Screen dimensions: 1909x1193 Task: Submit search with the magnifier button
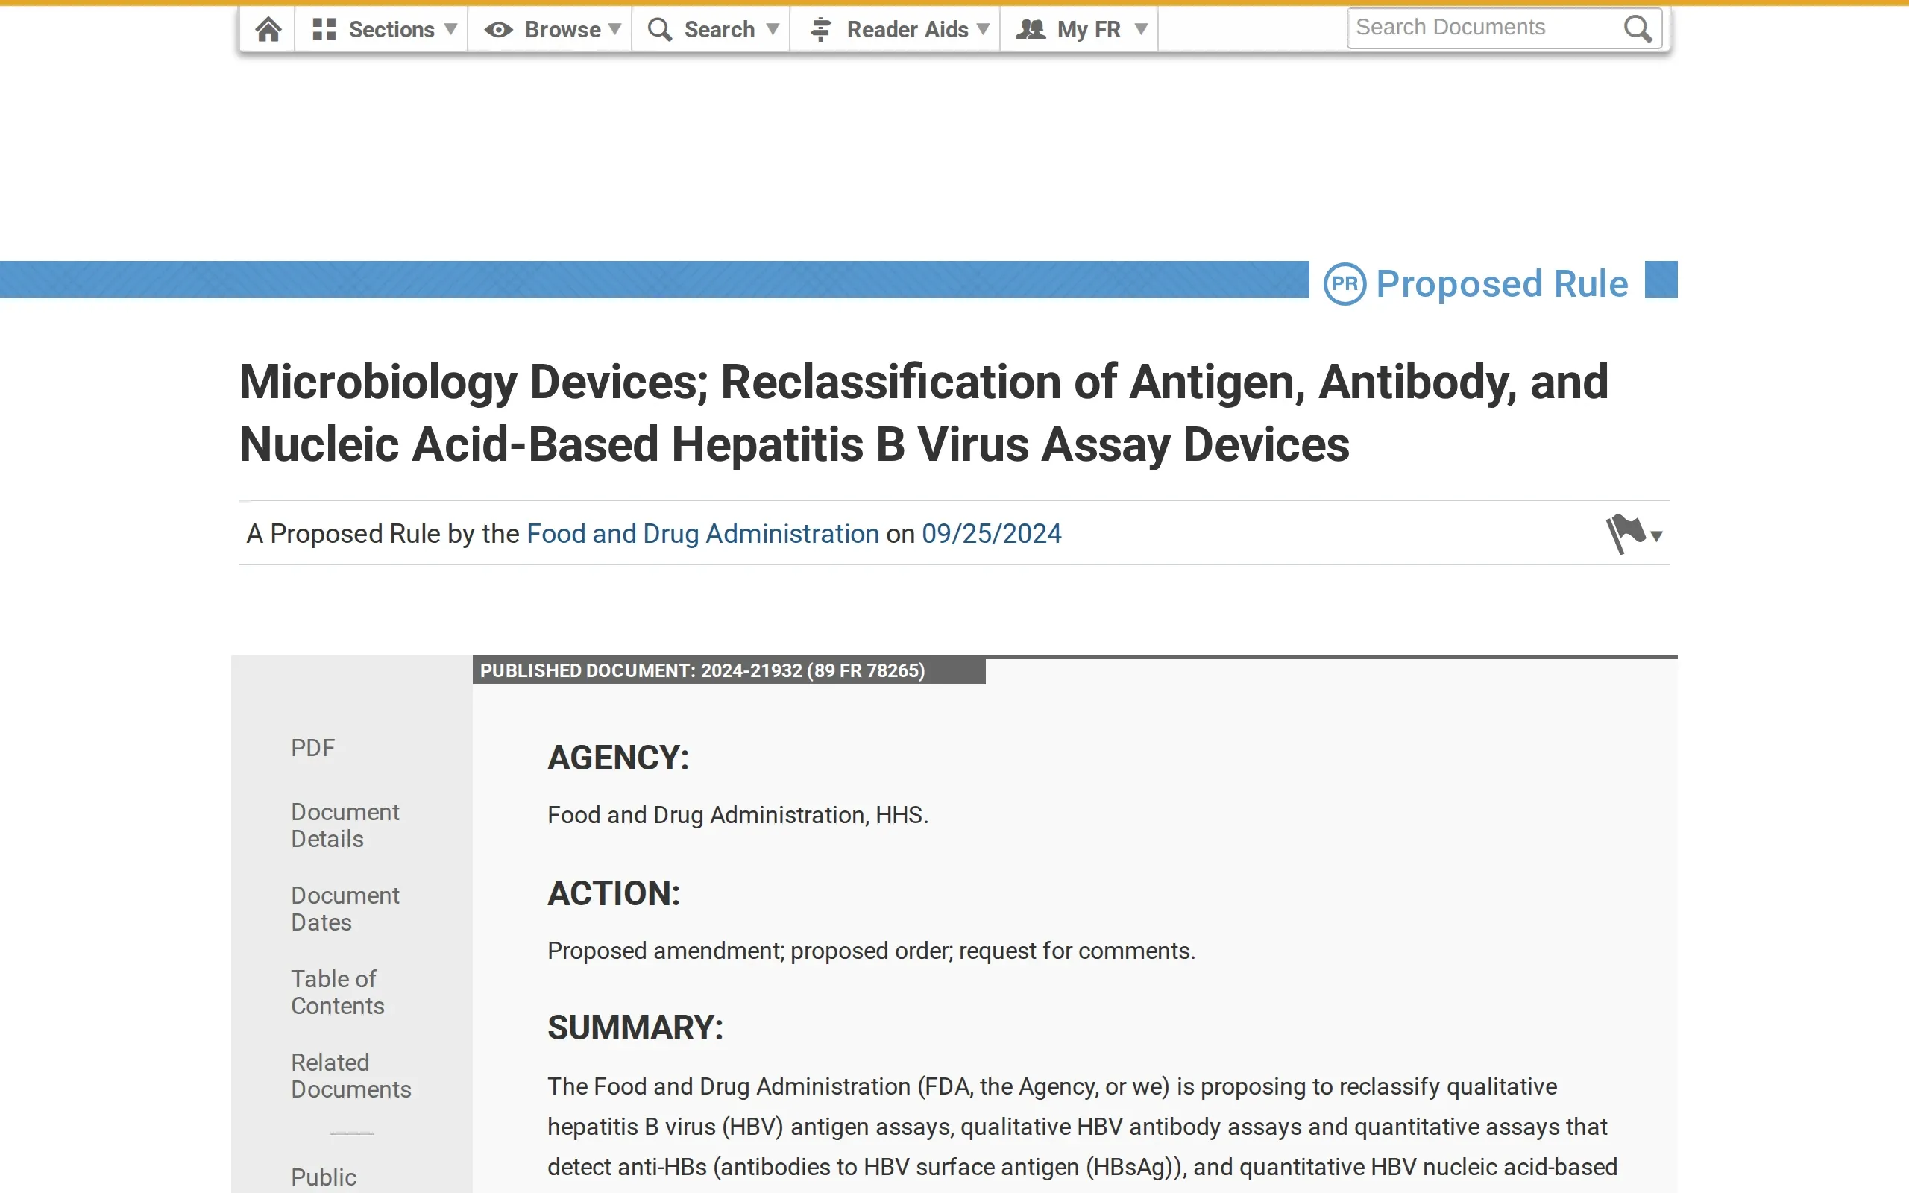click(x=1638, y=28)
